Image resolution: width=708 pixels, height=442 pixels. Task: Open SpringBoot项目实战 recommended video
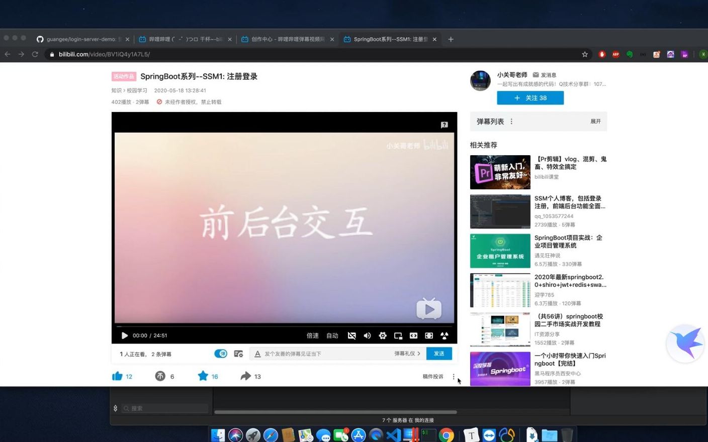tap(569, 242)
